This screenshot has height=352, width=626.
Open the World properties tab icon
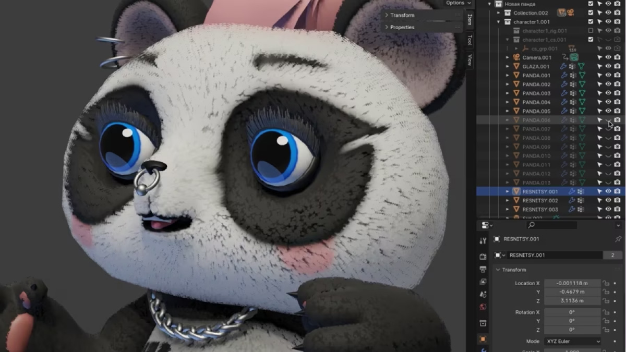pos(483,307)
